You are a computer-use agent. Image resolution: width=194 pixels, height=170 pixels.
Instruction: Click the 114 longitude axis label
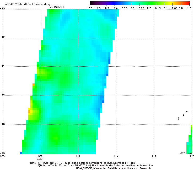(116, 156)
